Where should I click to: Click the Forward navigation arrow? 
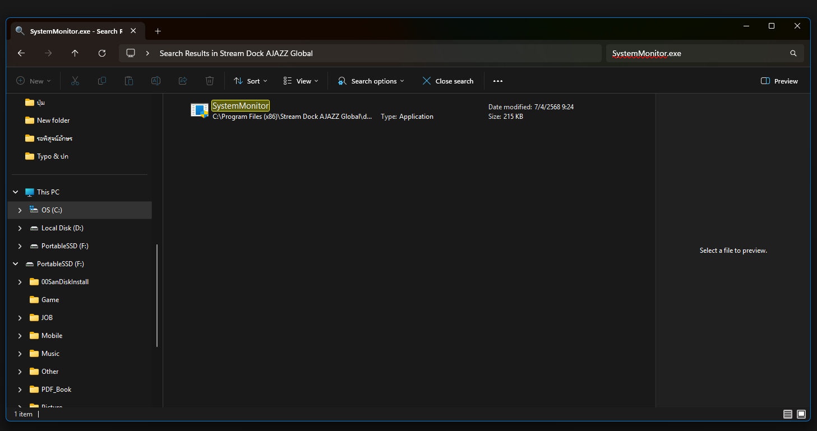pyautogui.click(x=48, y=53)
